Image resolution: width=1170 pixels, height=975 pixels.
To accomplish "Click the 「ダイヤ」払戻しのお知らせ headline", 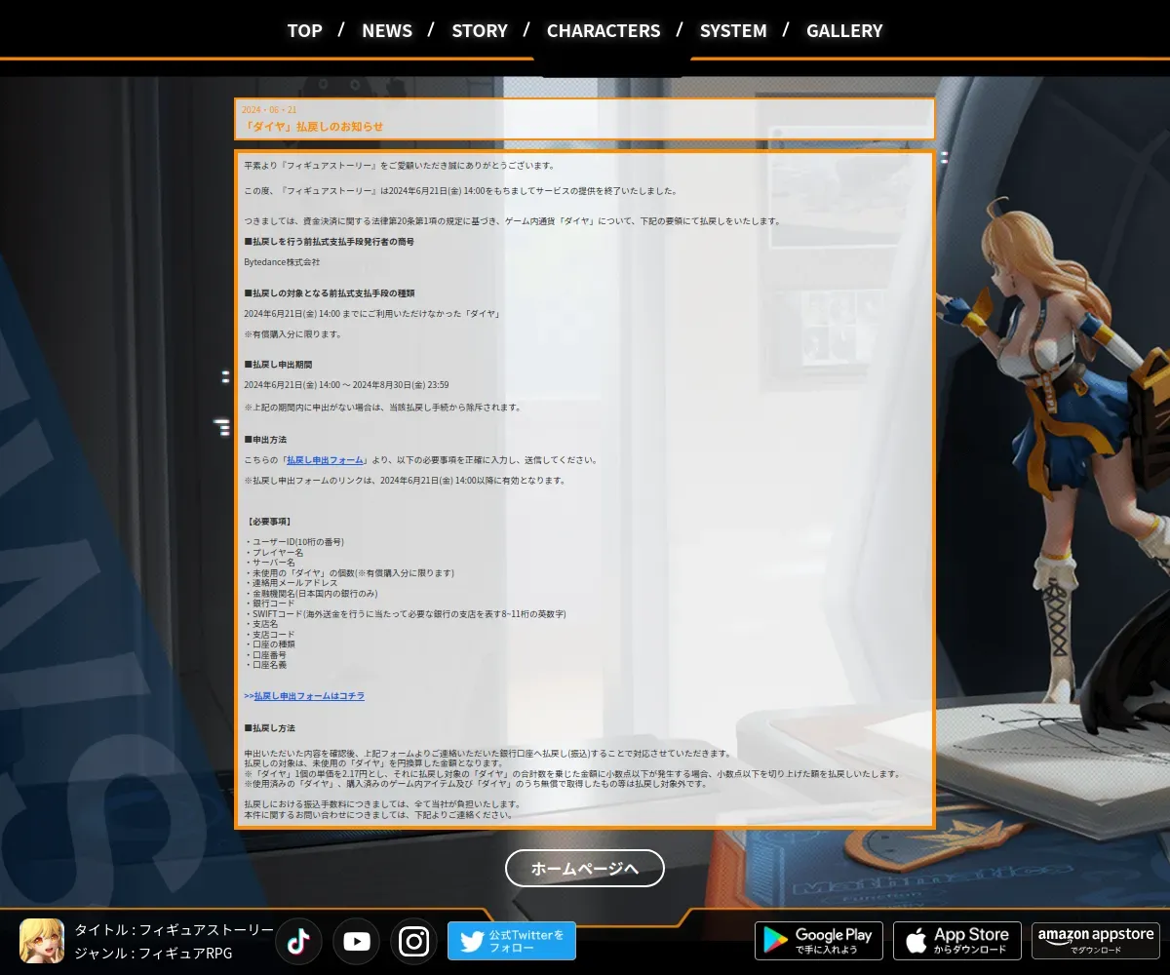I will click(313, 127).
